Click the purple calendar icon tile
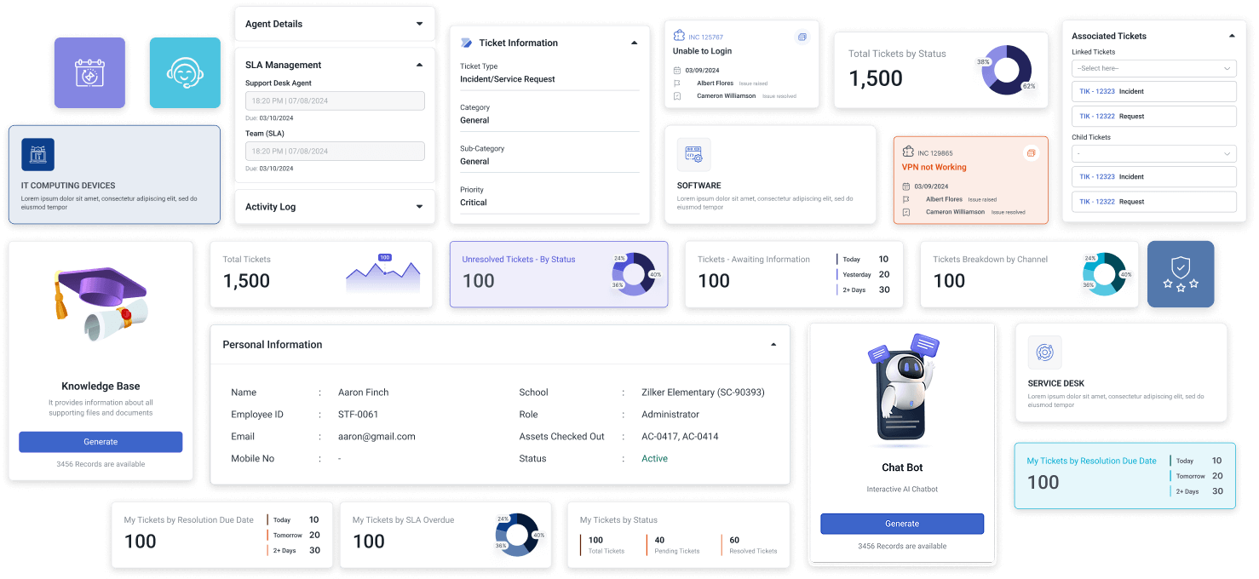Viewport: 1259px width, 579px height. tap(89, 73)
